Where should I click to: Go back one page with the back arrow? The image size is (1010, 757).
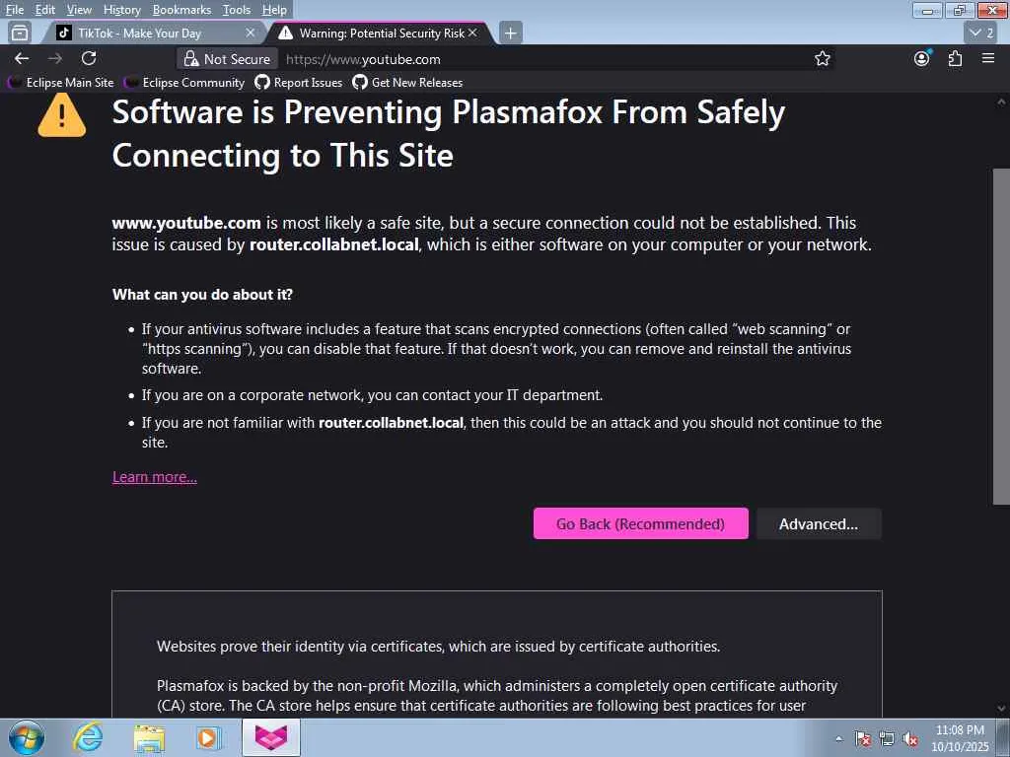tap(22, 58)
